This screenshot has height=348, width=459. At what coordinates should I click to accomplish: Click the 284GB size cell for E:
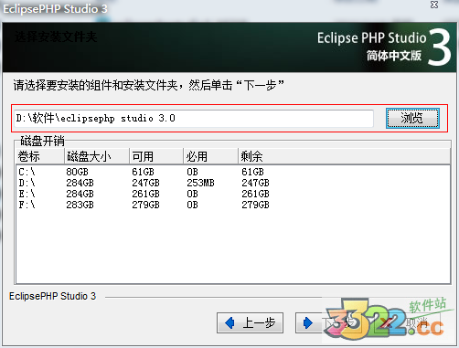[80, 194]
